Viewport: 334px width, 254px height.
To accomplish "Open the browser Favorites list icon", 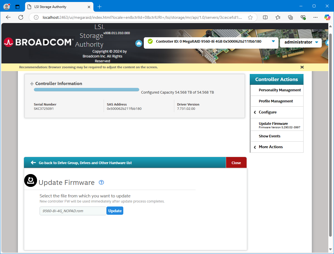I will 278,17.
